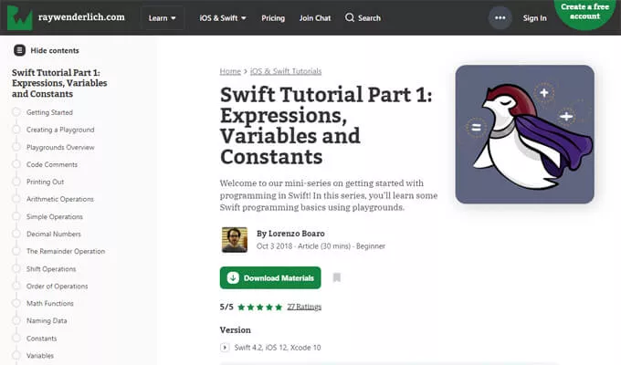Jump to Arithmetic Operations section
The image size is (621, 365).
[60, 199]
